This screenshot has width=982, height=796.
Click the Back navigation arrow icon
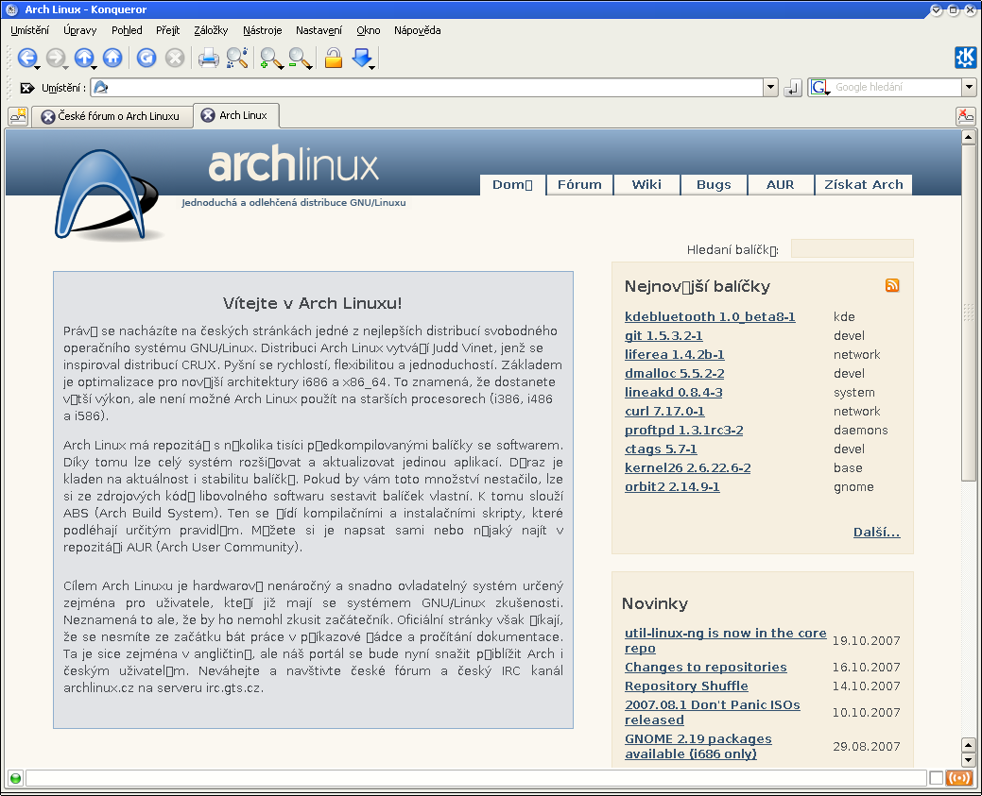click(26, 59)
